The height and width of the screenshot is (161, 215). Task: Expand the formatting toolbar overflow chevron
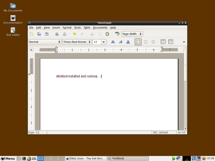184,42
